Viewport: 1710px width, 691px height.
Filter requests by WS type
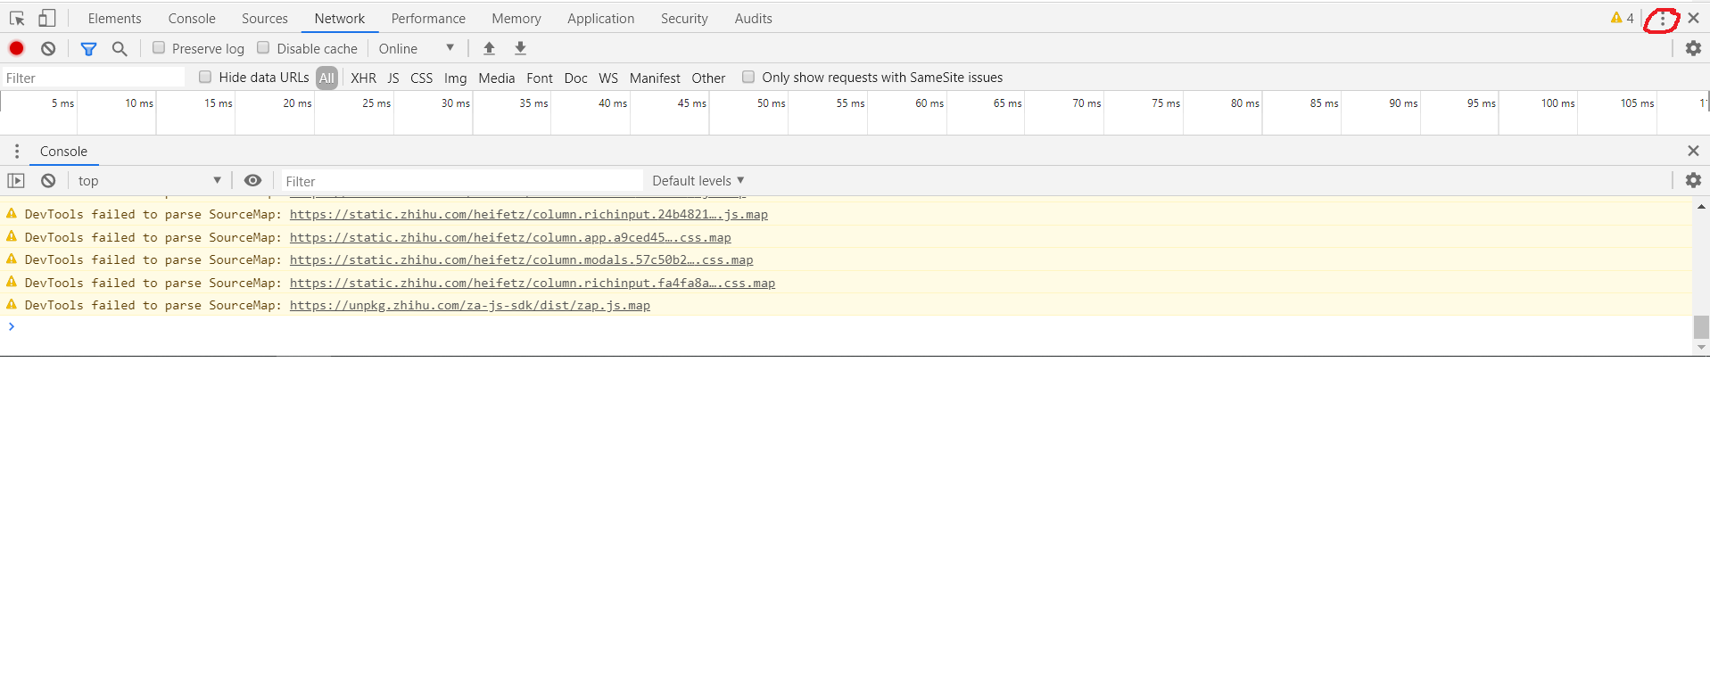(x=608, y=78)
